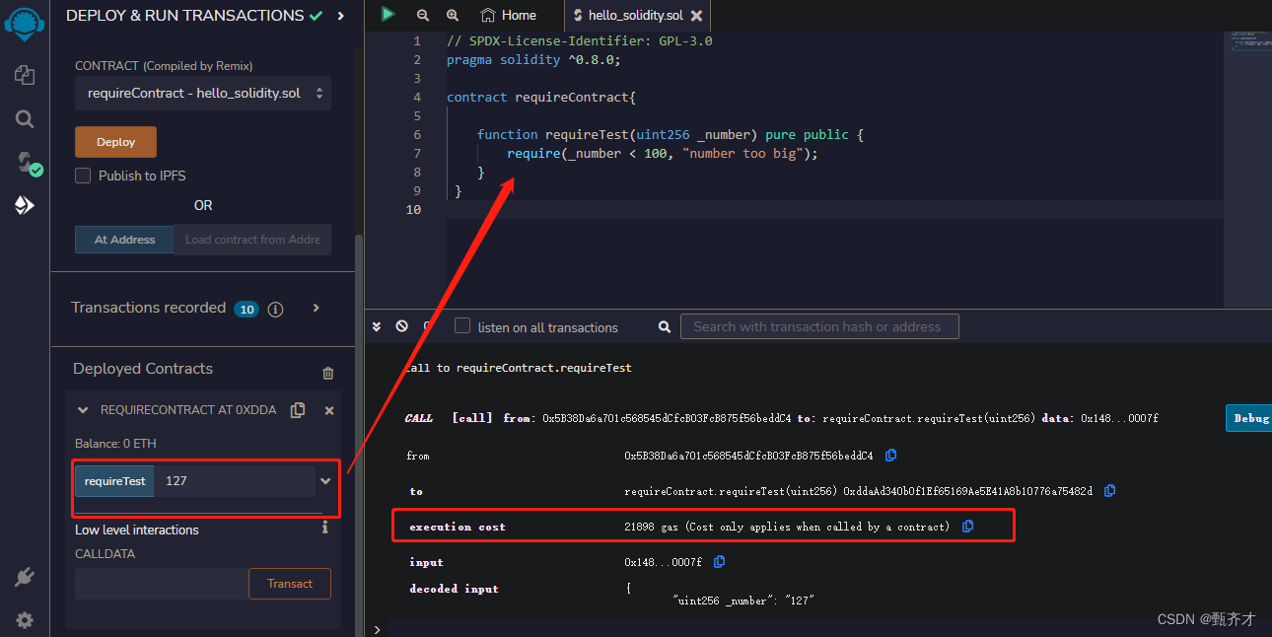Collapse the REQUIRECONTRACT AT 0XDDA instance

83,409
